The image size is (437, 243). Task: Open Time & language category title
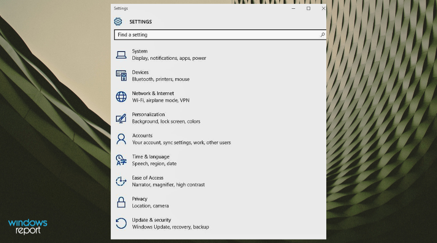point(151,157)
